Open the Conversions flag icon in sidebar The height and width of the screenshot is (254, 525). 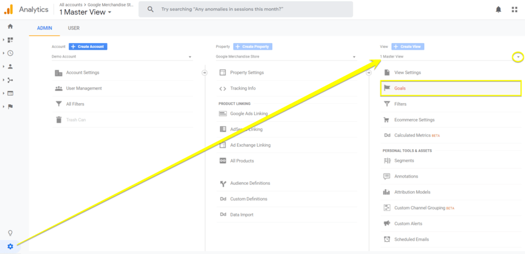10,107
